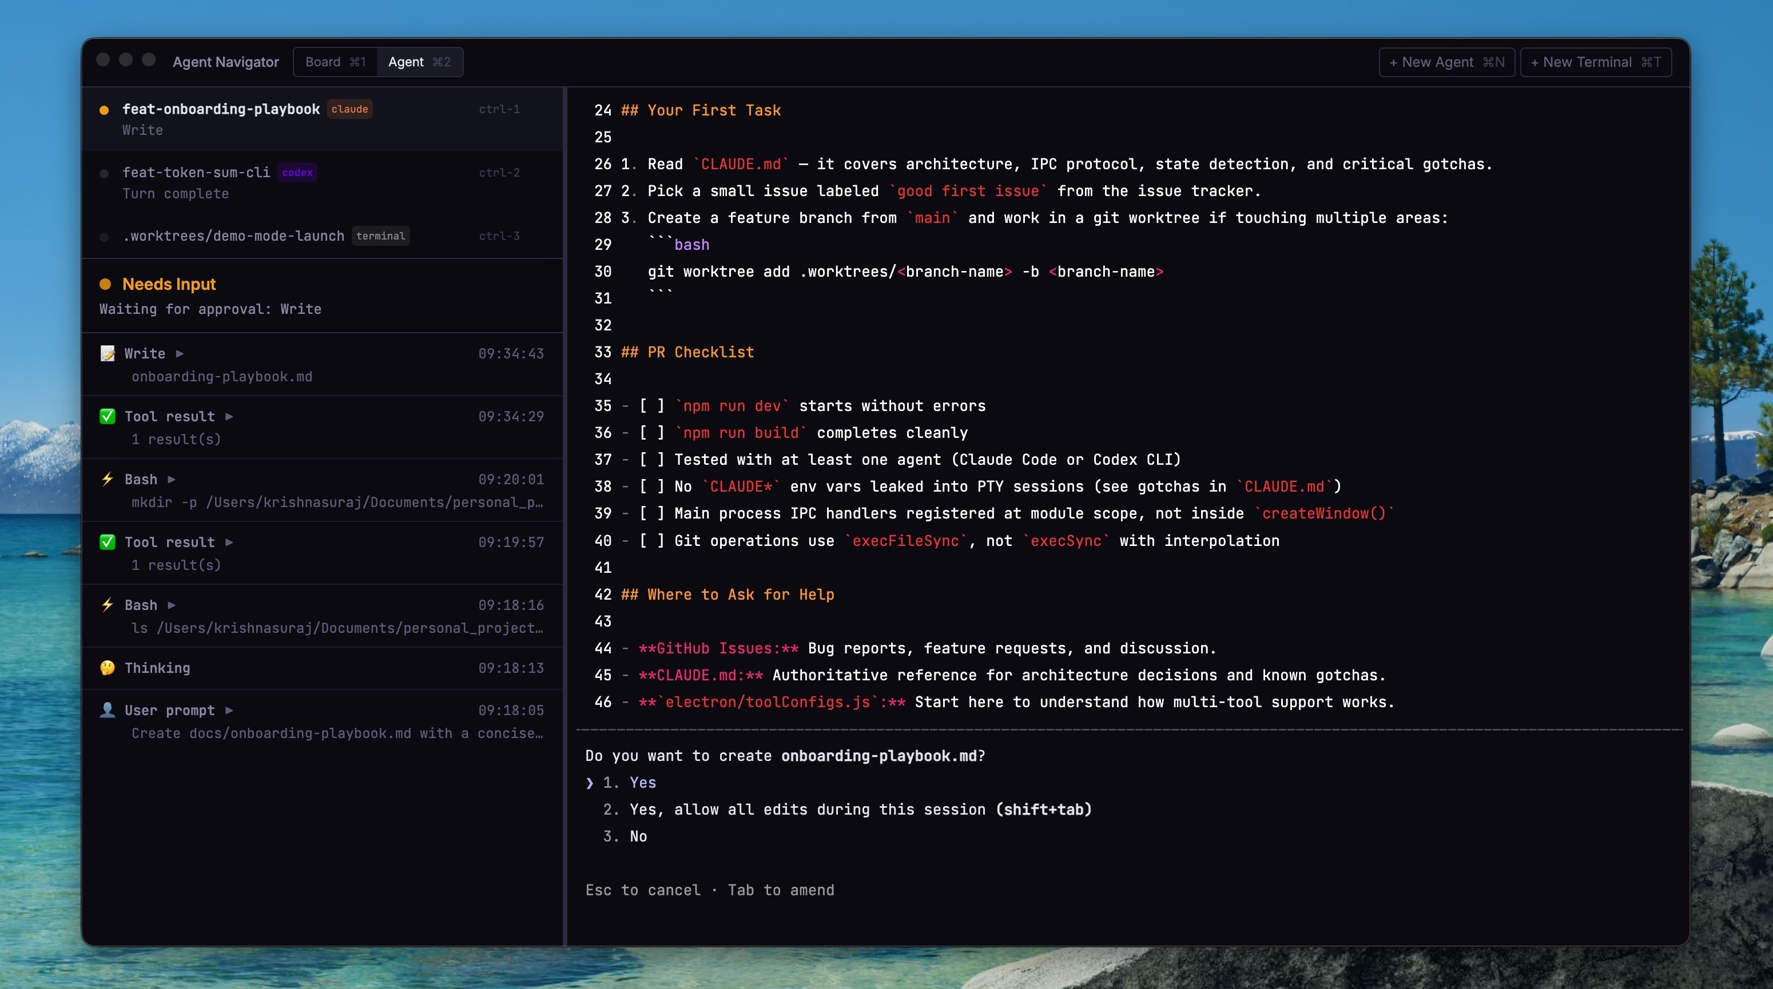Click the green checkmark beside 09:34:29 Tool result

click(x=108, y=416)
